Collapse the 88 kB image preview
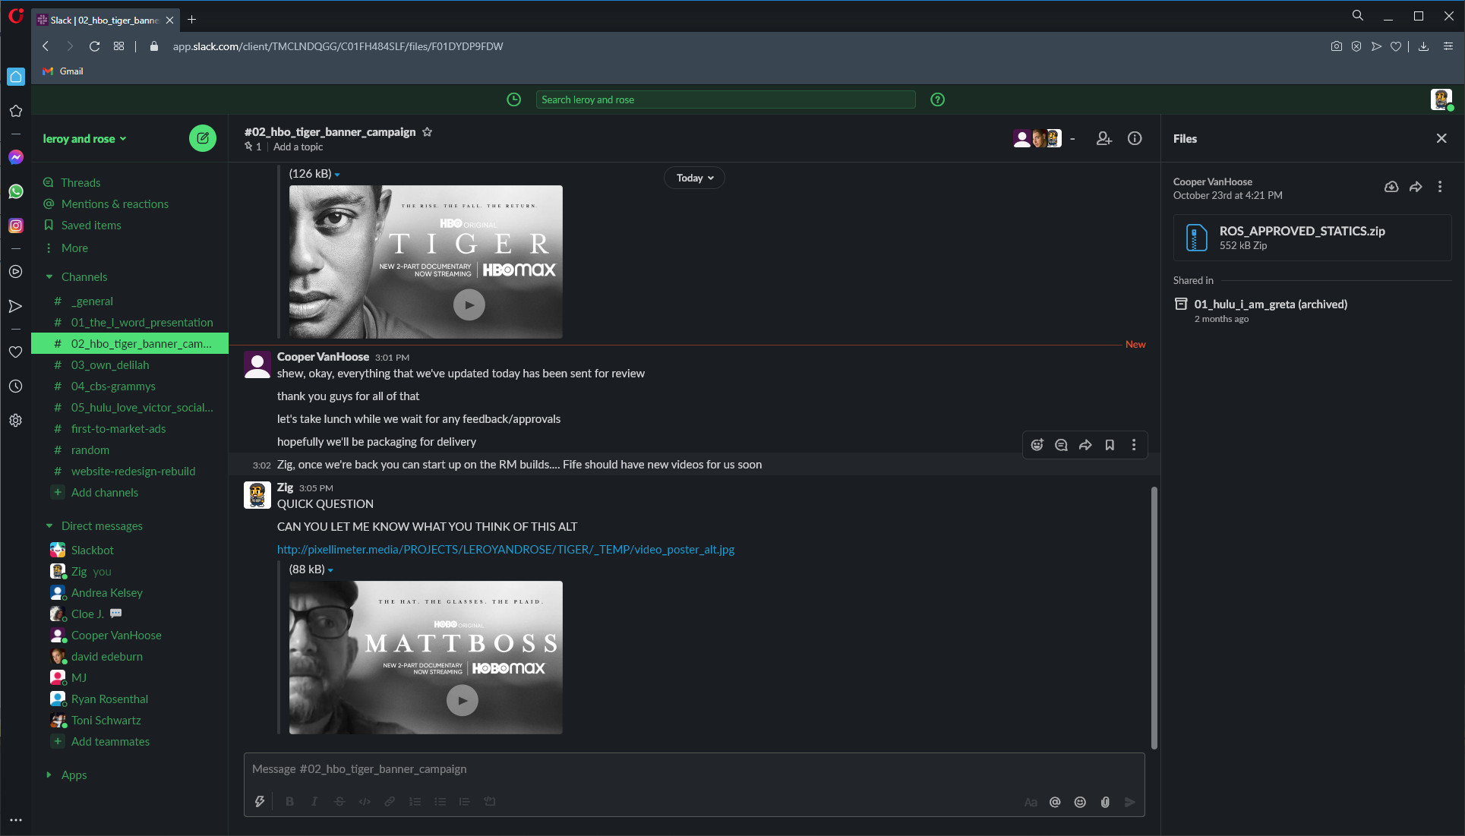This screenshot has width=1465, height=836. tap(330, 570)
